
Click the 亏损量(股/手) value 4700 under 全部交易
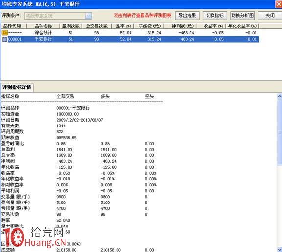[x=61, y=208]
